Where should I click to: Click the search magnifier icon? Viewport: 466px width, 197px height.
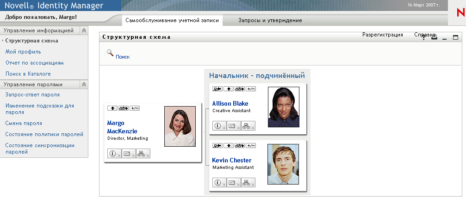[110, 53]
